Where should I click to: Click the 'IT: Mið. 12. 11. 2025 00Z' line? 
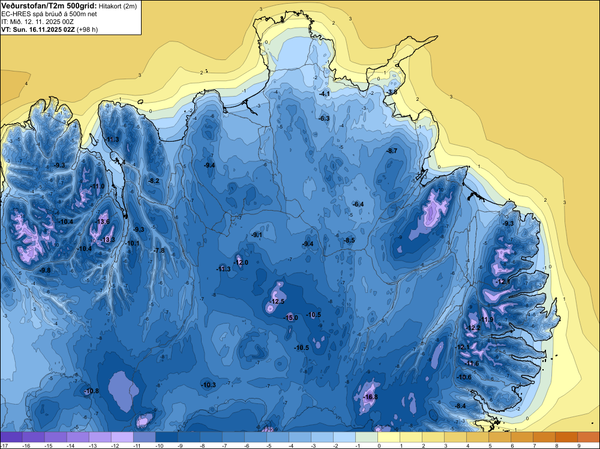37,22
